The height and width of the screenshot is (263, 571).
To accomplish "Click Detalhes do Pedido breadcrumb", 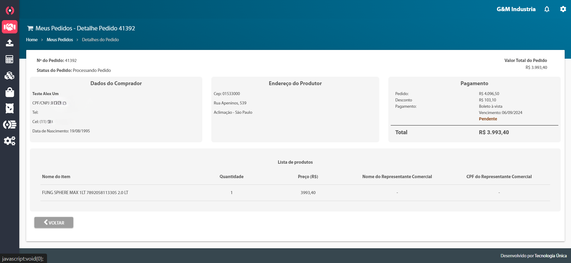I will (x=100, y=40).
